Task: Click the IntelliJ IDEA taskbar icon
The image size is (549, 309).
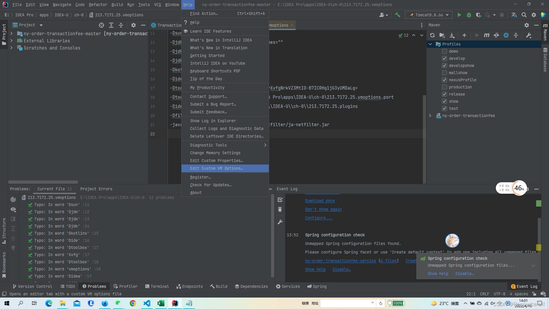Action: click(175, 303)
